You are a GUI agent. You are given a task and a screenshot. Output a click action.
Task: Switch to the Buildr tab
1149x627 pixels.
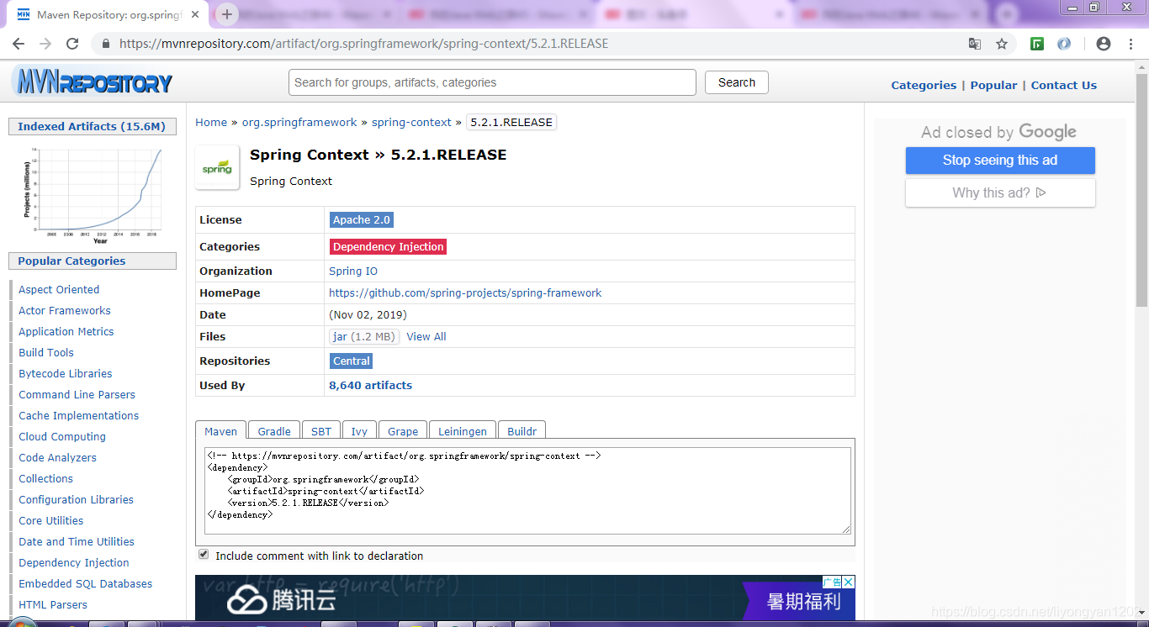522,430
